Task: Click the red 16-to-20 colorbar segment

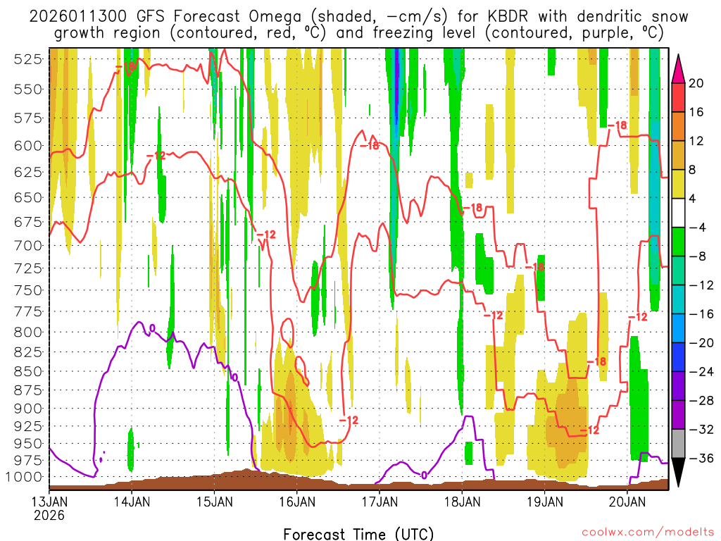Action: [x=678, y=97]
